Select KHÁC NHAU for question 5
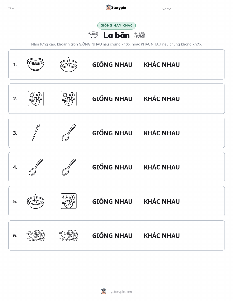This screenshot has height=301, width=233. point(162,201)
